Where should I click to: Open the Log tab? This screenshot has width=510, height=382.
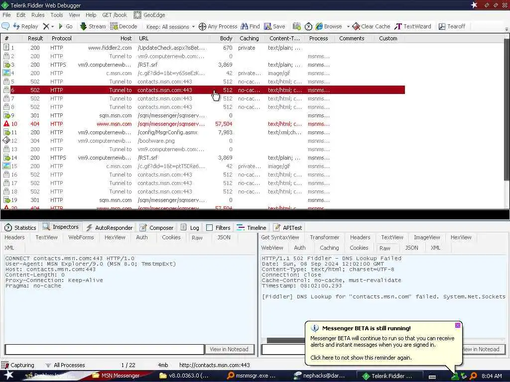pos(190,228)
